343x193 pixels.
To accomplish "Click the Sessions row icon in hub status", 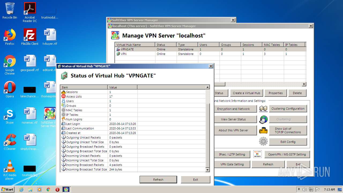I will pos(64,92).
